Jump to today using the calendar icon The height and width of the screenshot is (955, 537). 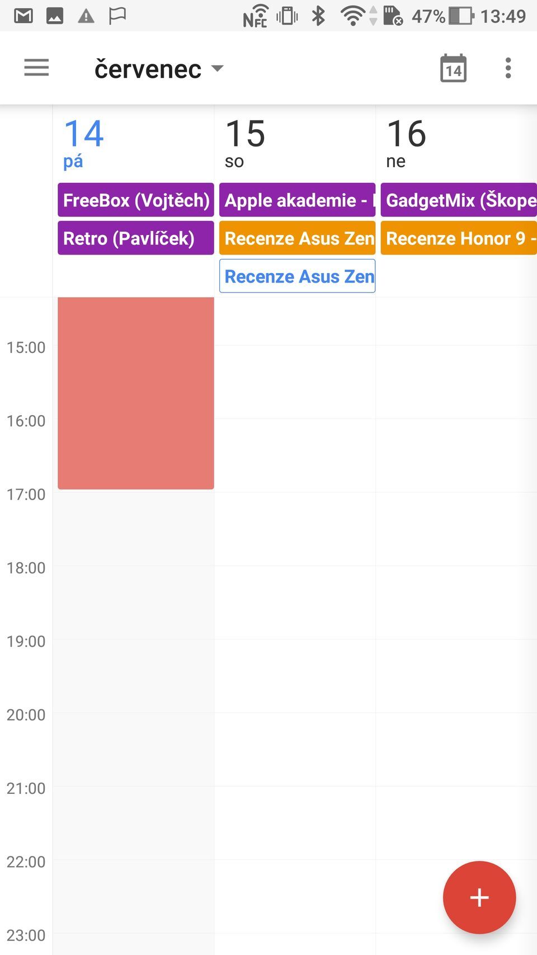453,68
